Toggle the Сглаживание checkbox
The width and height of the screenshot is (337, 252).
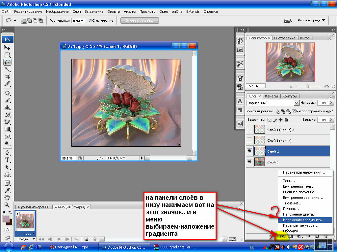coord(90,21)
